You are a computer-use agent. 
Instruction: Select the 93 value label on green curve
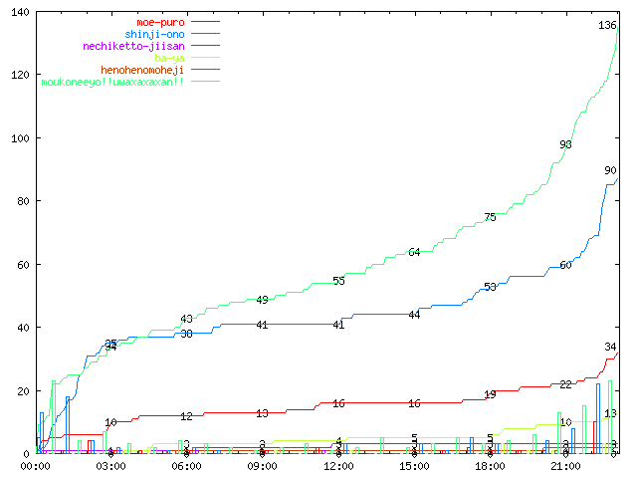coord(565,144)
